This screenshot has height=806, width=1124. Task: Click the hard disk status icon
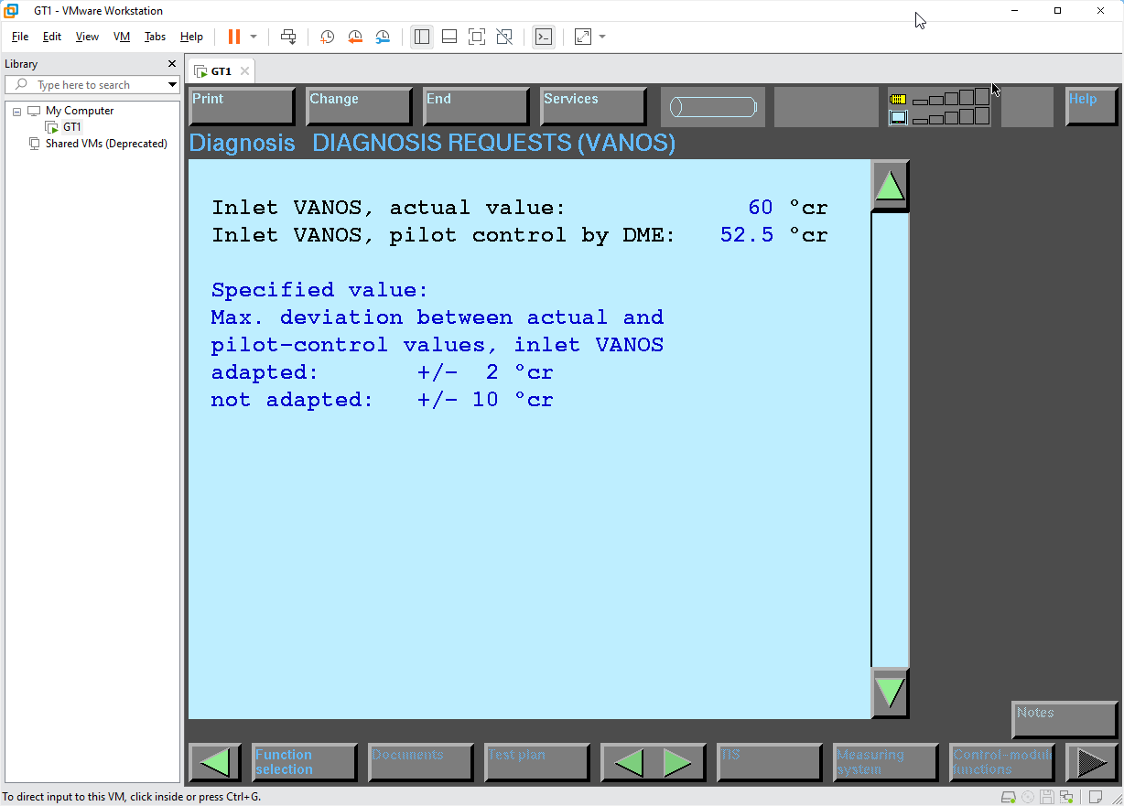(x=1007, y=797)
